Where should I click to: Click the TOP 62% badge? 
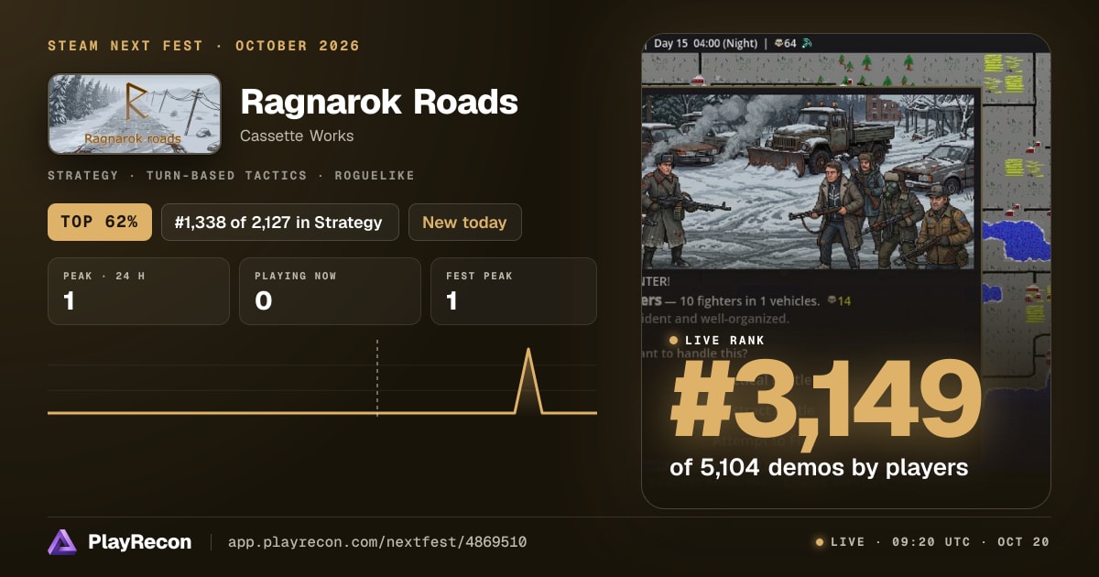click(100, 222)
